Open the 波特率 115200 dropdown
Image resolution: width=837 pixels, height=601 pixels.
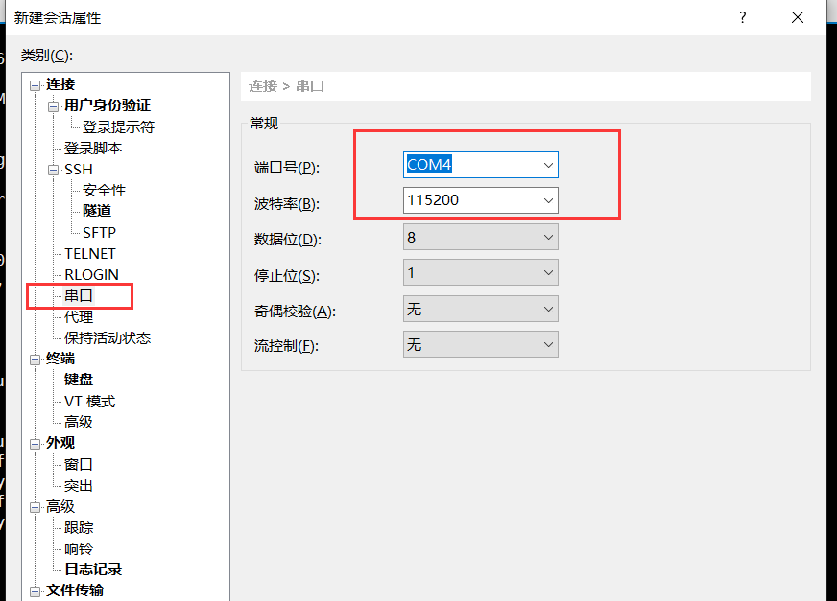548,200
